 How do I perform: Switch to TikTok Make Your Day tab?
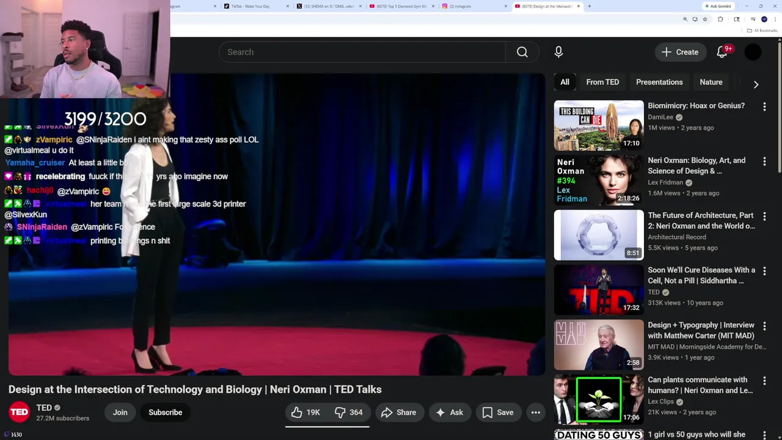pos(255,6)
